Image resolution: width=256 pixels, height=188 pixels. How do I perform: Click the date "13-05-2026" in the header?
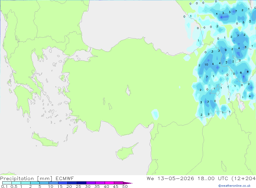(176, 179)
